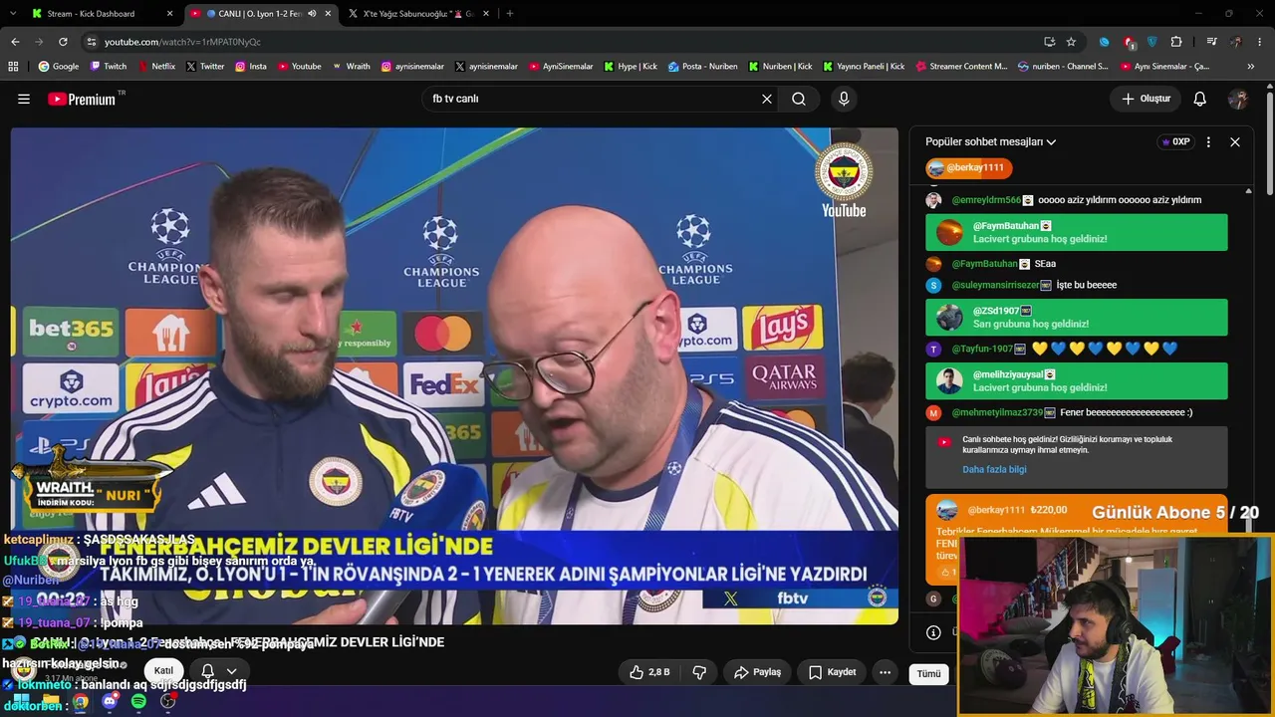Open more actions ellipsis under video
The image size is (1275, 717).
885,672
